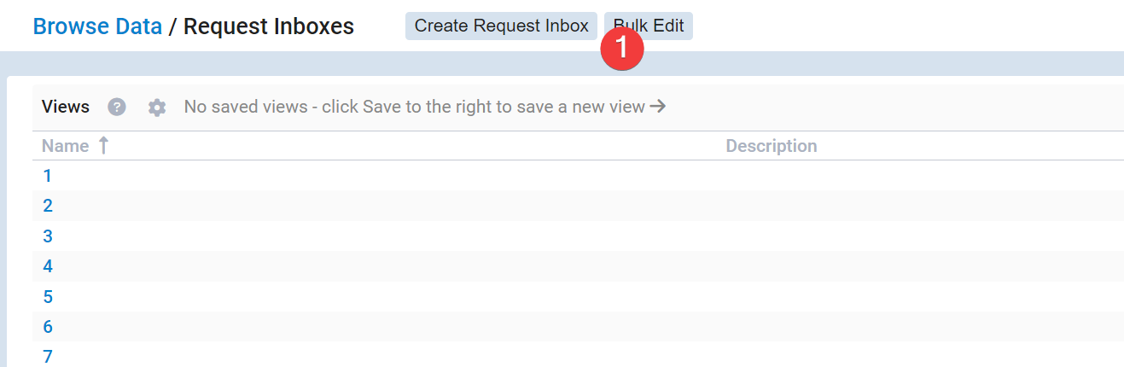Click the red number 1 badge marker
Image resolution: width=1124 pixels, height=367 pixels.
point(622,48)
